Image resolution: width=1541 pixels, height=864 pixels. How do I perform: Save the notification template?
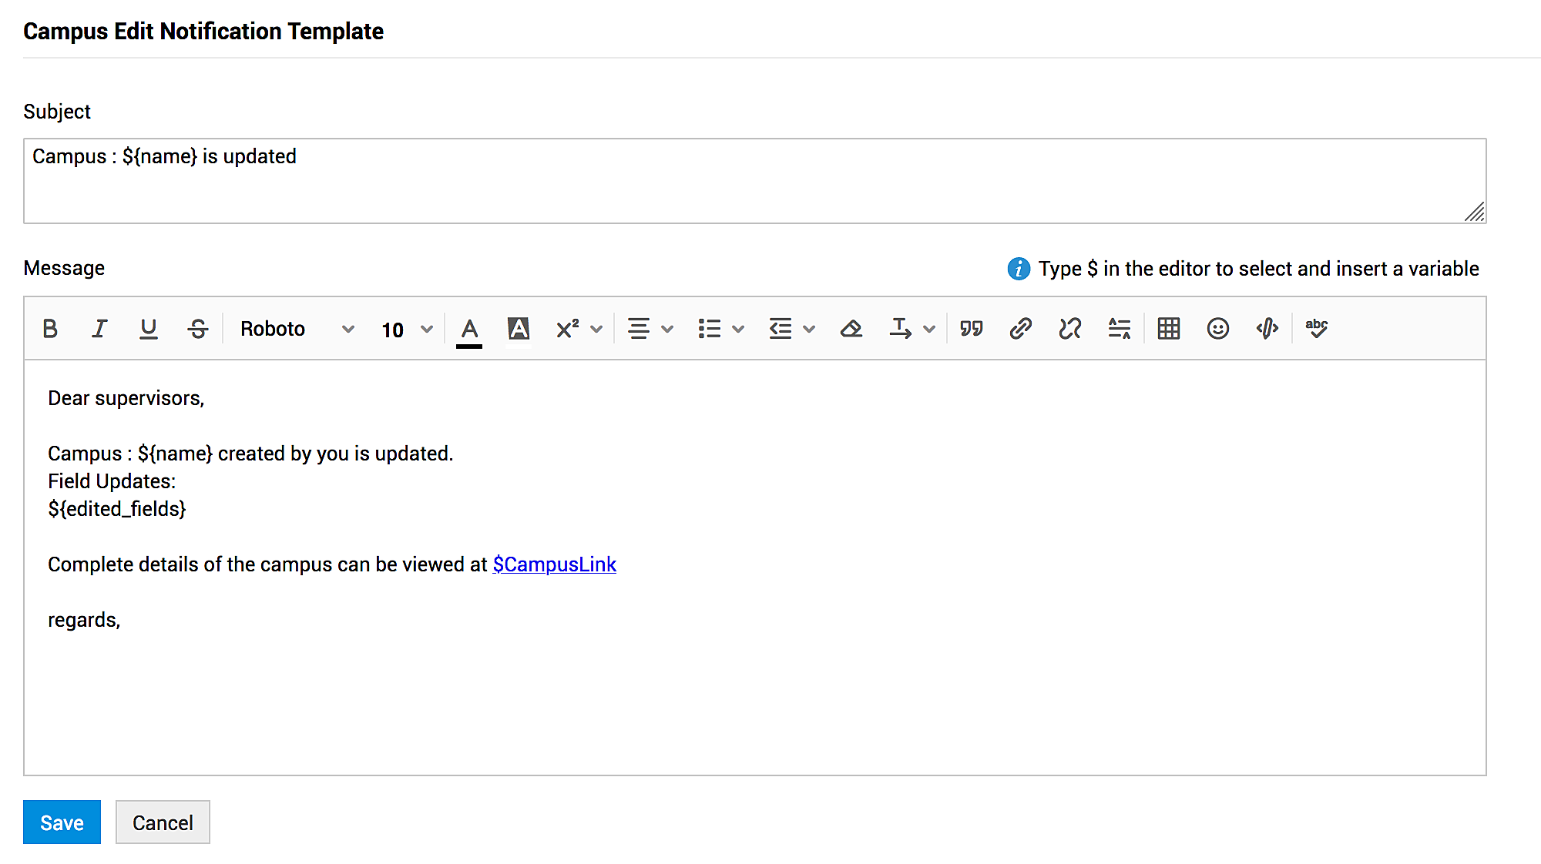[x=62, y=822]
